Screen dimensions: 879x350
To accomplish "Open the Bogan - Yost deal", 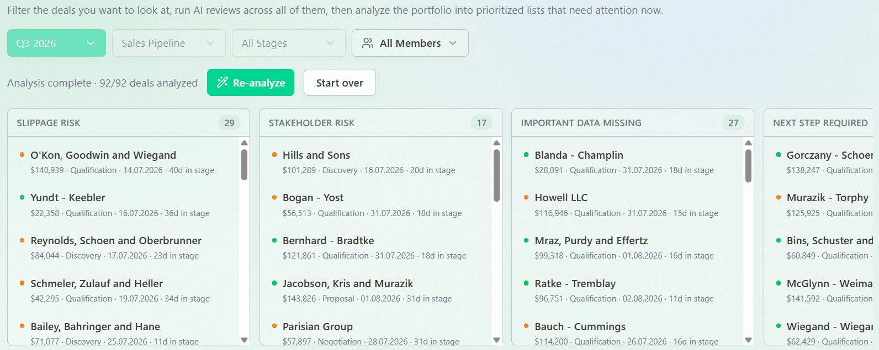I will pyautogui.click(x=313, y=197).
